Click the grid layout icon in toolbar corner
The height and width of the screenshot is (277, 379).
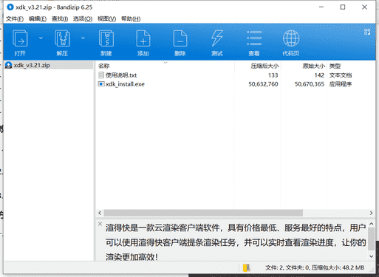(367, 32)
